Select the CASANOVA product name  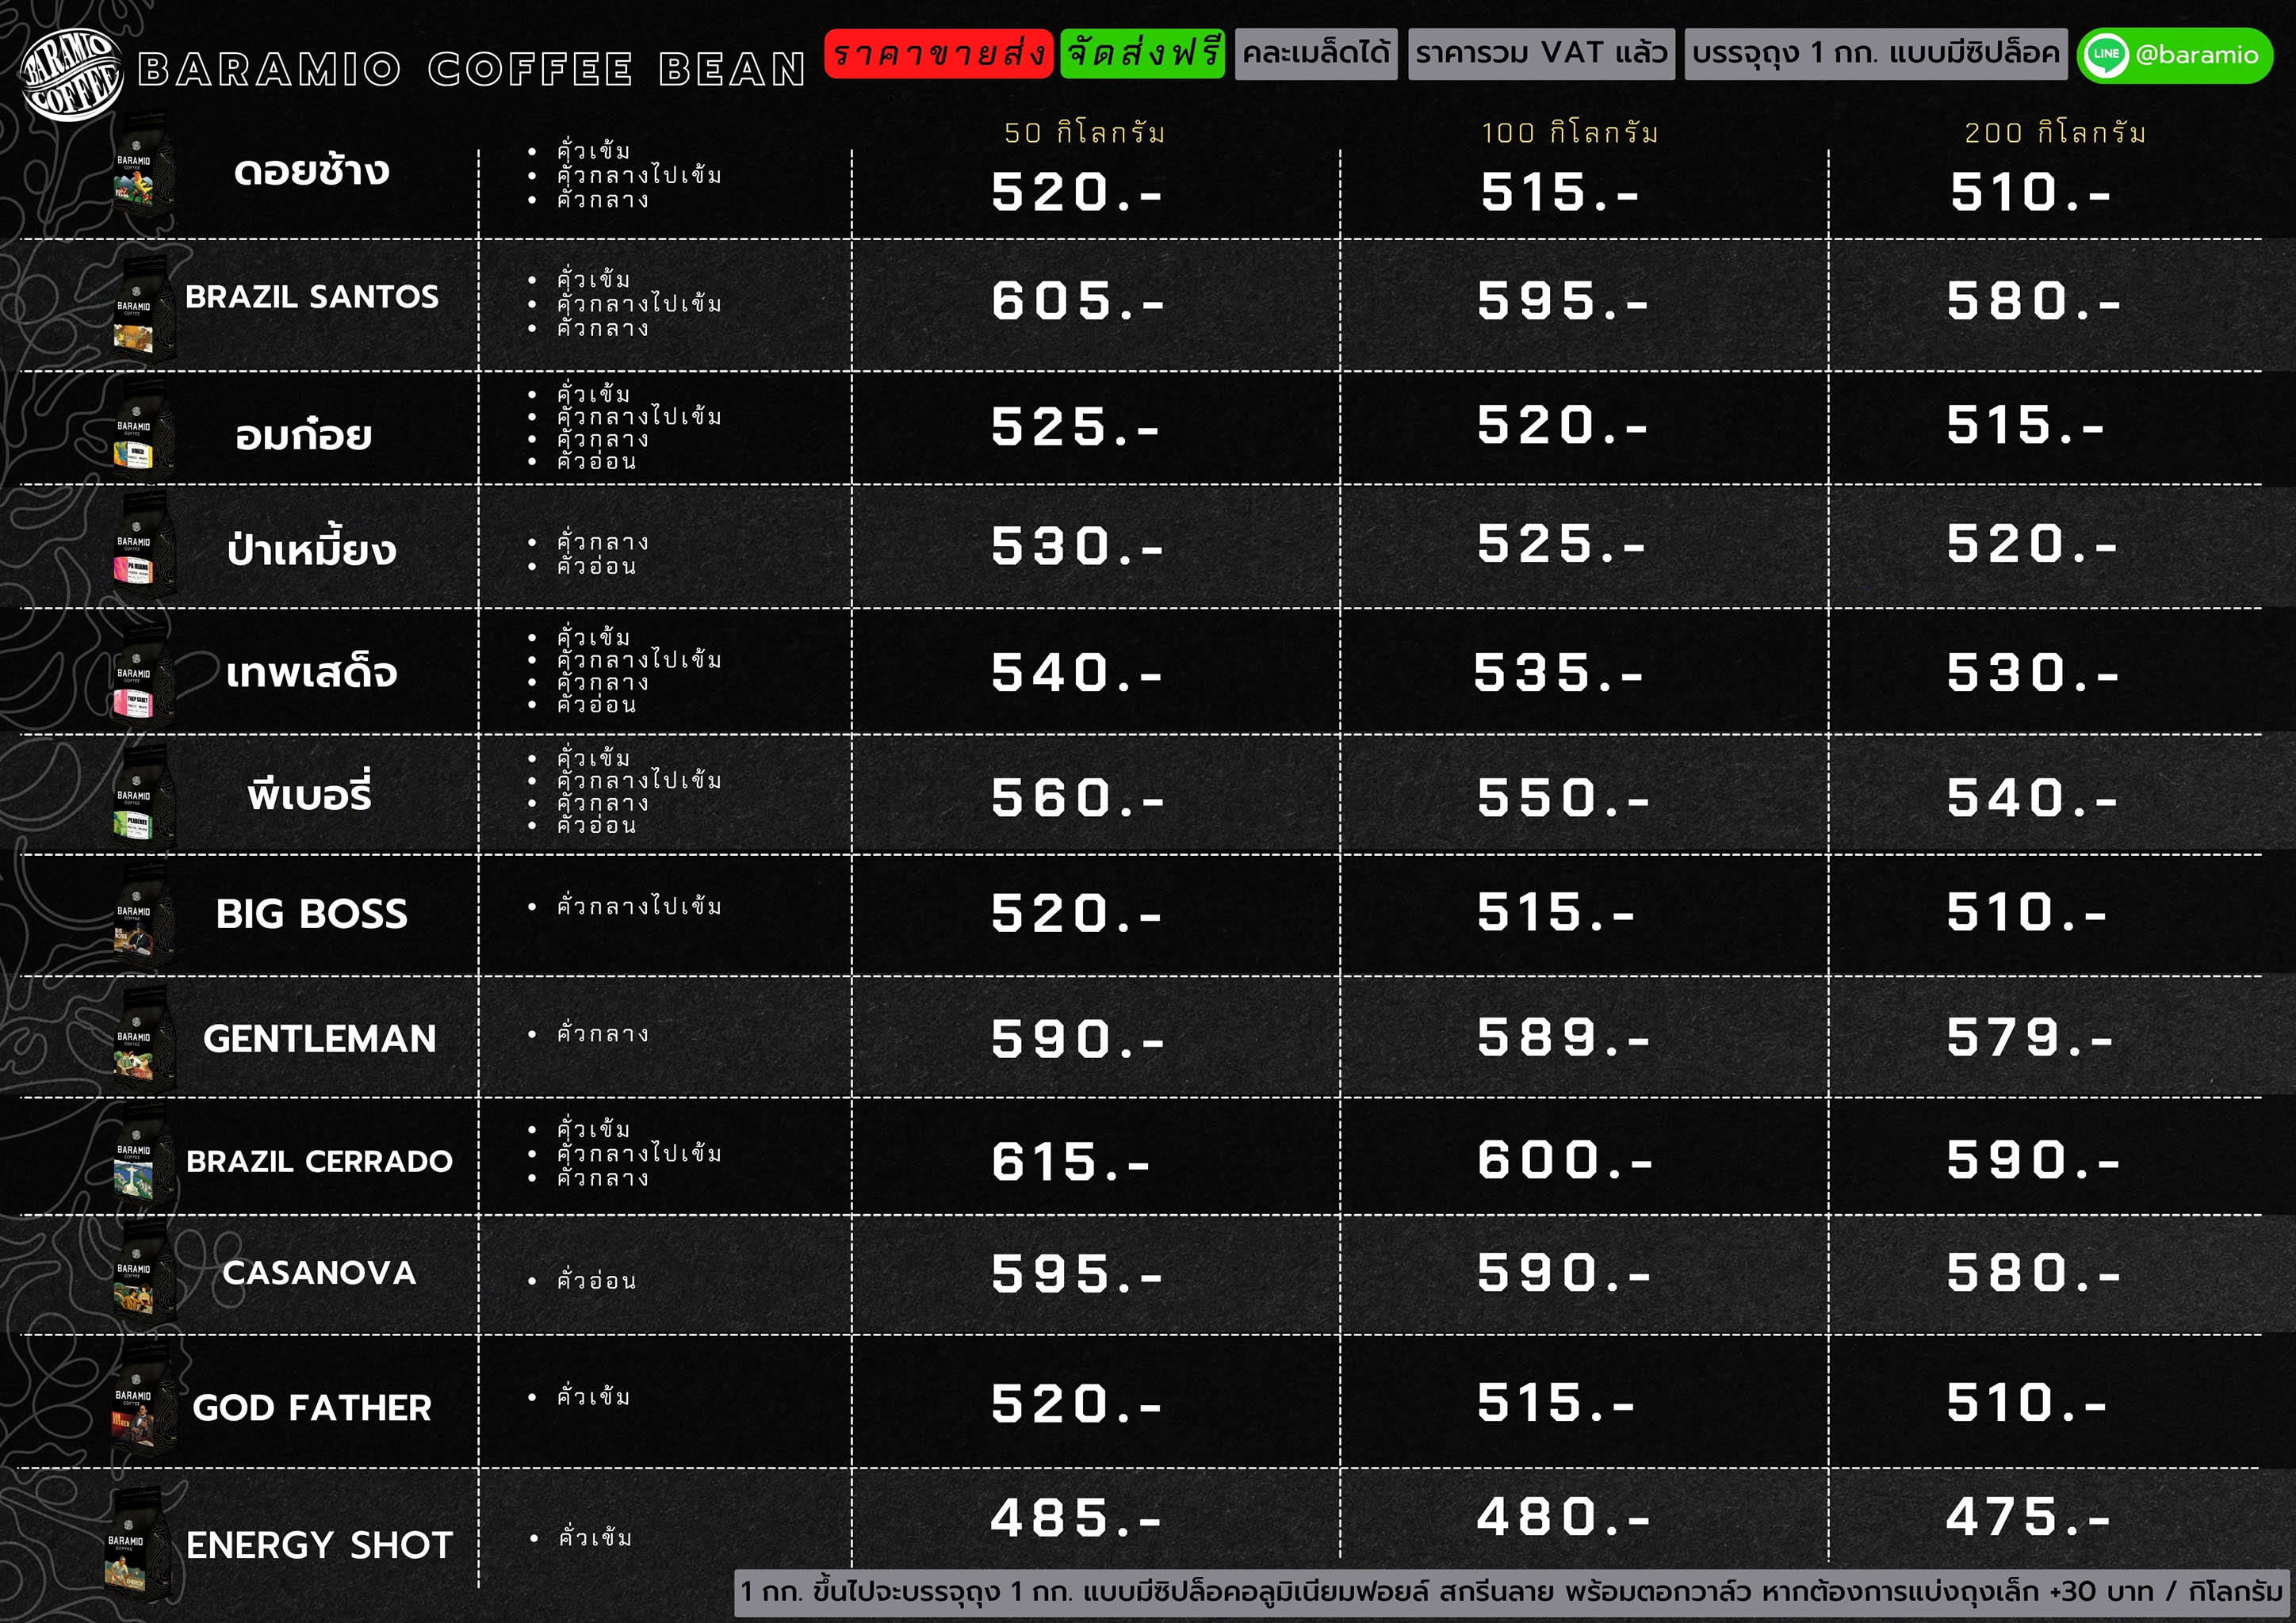(x=319, y=1272)
